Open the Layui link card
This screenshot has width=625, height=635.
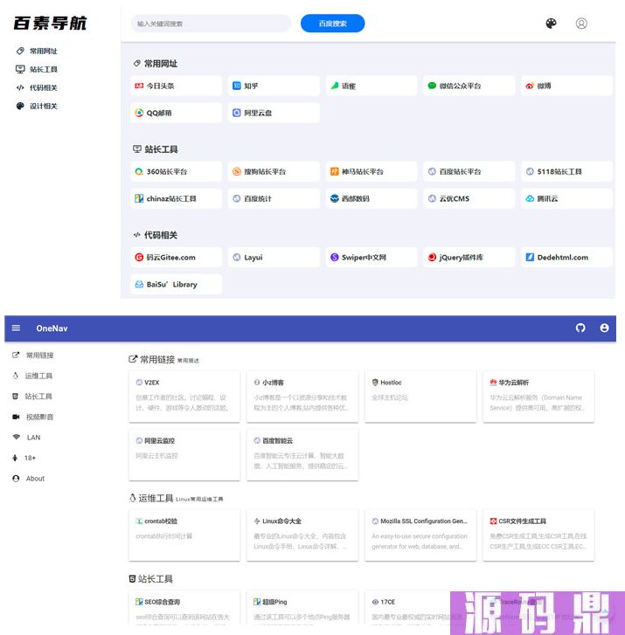tap(274, 257)
